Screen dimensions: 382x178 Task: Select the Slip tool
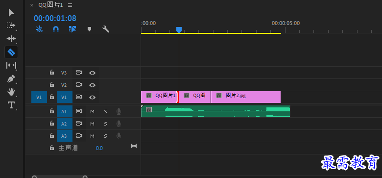[11, 65]
